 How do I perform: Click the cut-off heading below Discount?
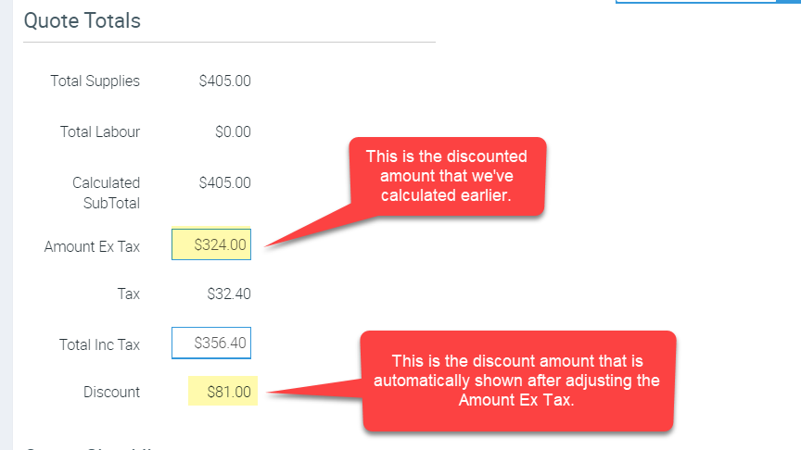(83, 446)
